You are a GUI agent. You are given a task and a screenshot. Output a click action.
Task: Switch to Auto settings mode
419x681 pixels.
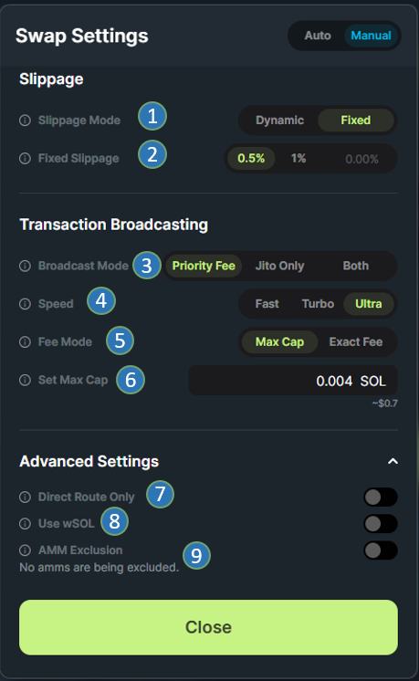pos(318,36)
